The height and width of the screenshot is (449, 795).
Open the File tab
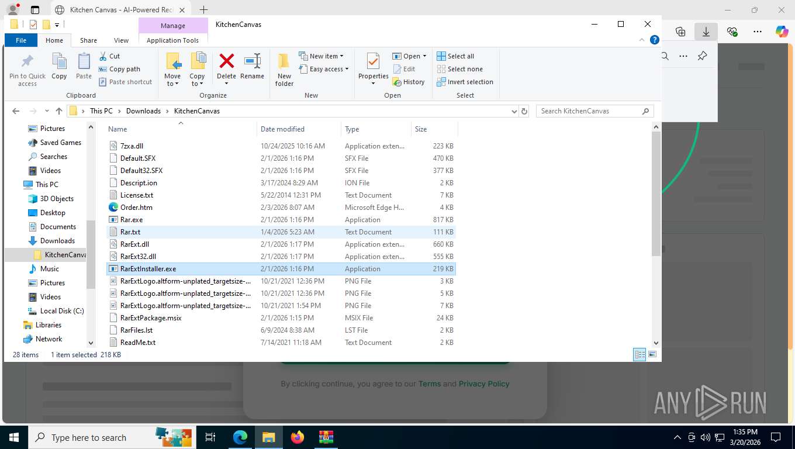click(x=21, y=40)
